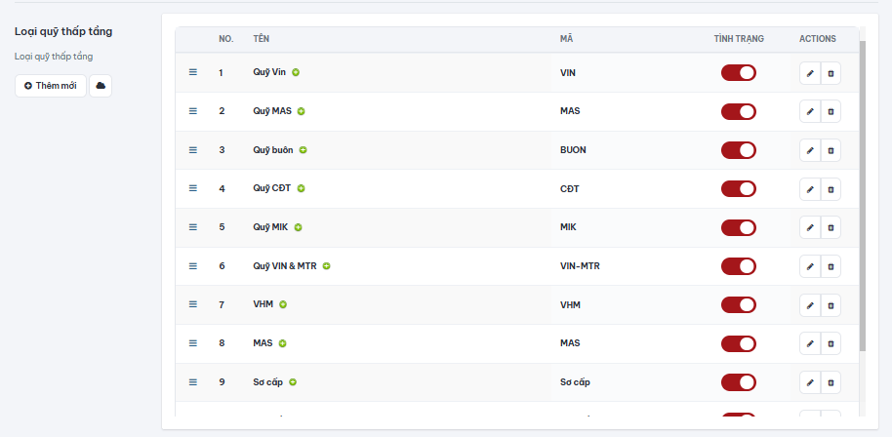Screen dimensions: 892x437
Task: Click the Quỹ VIN & MTR name text
Action: point(284,266)
